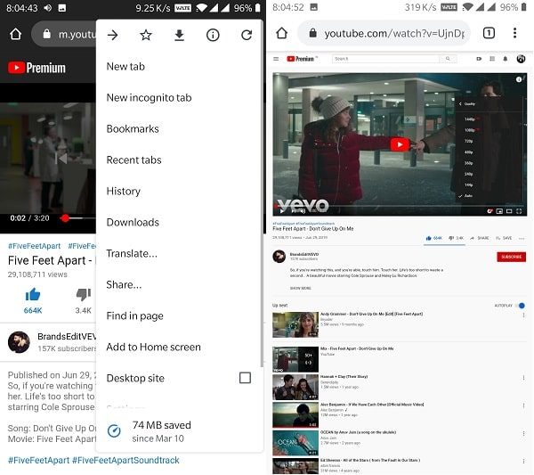Tap the lock icon in right address bar
534x475 pixels.
[x=312, y=33]
